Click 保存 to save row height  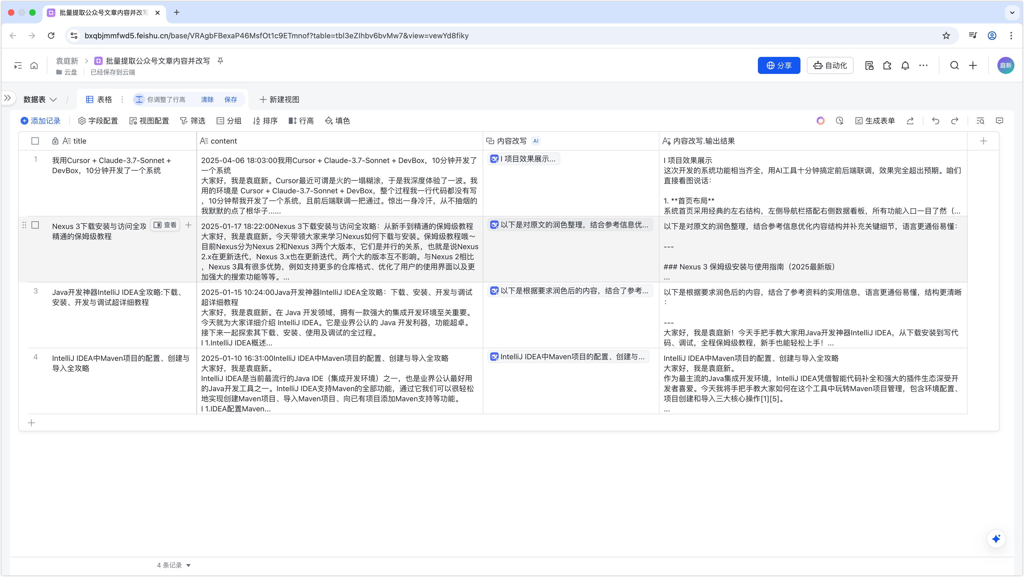pos(230,100)
